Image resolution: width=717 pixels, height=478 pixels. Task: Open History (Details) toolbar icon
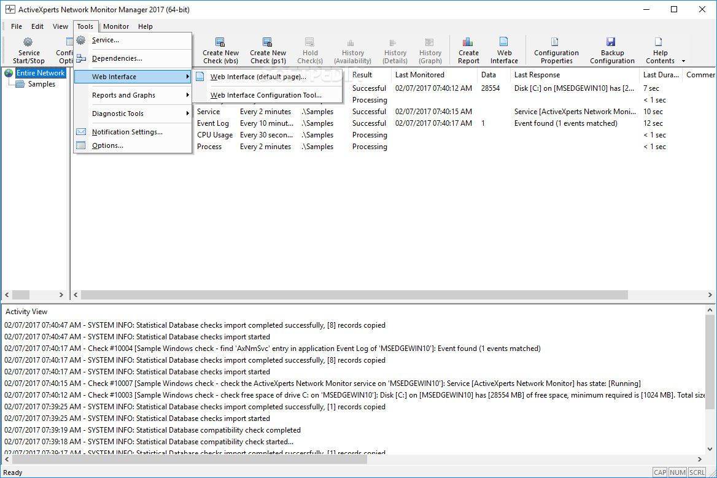[393, 42]
